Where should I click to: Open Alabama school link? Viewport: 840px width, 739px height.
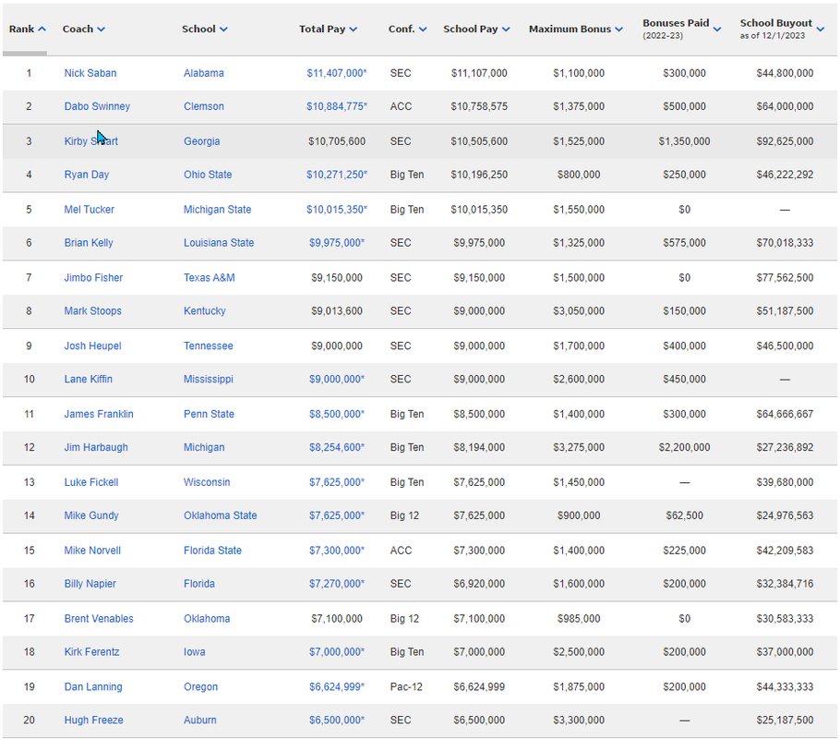pos(204,73)
